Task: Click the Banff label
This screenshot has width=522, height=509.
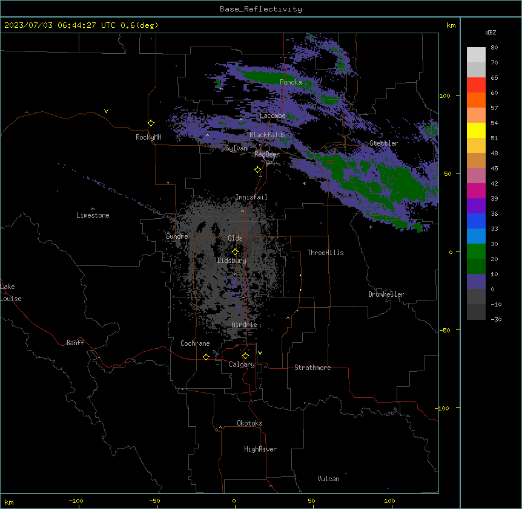Action: pos(75,343)
